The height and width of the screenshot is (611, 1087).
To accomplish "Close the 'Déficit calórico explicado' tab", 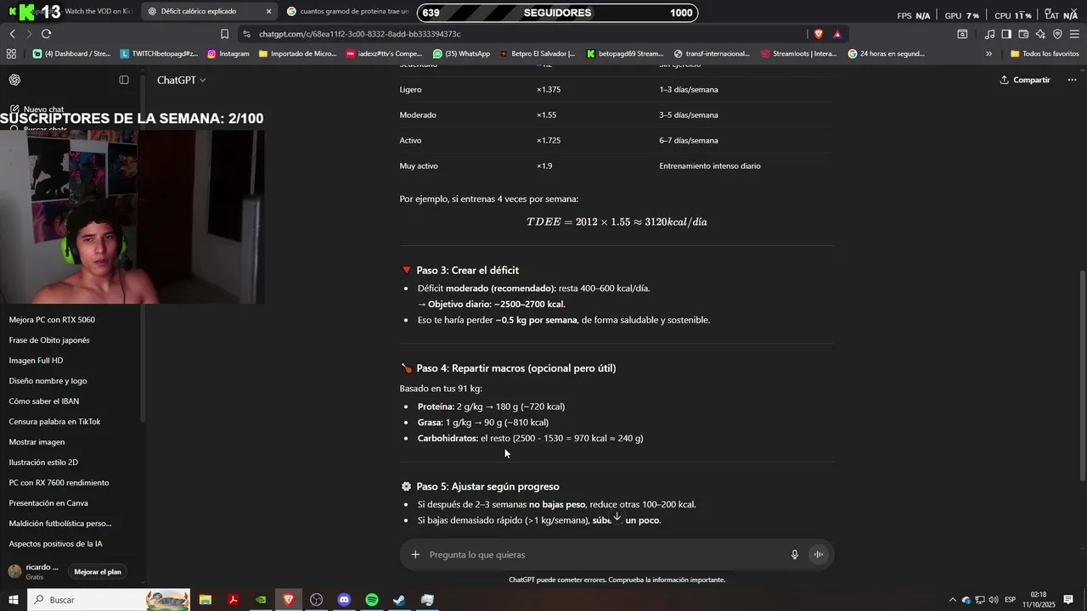I will [269, 12].
